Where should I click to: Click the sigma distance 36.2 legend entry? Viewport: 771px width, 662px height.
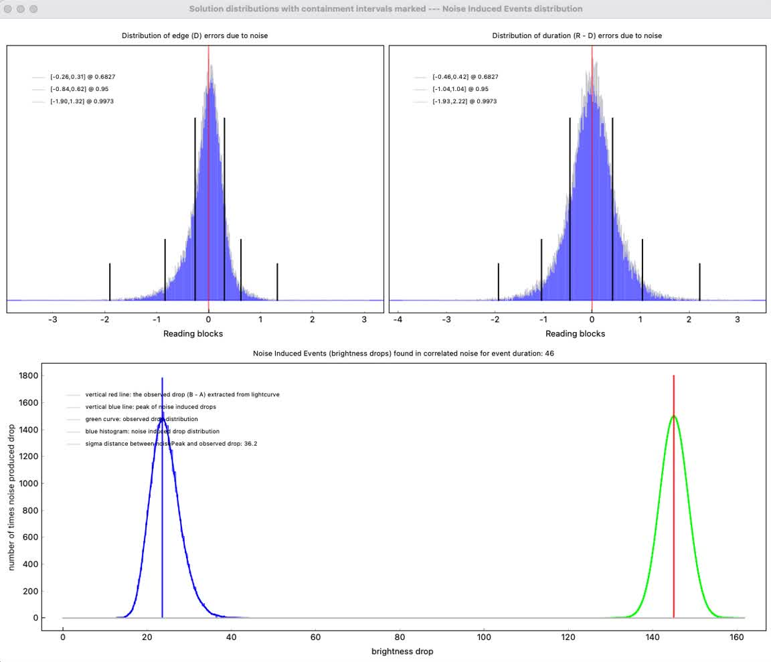pyautogui.click(x=171, y=444)
